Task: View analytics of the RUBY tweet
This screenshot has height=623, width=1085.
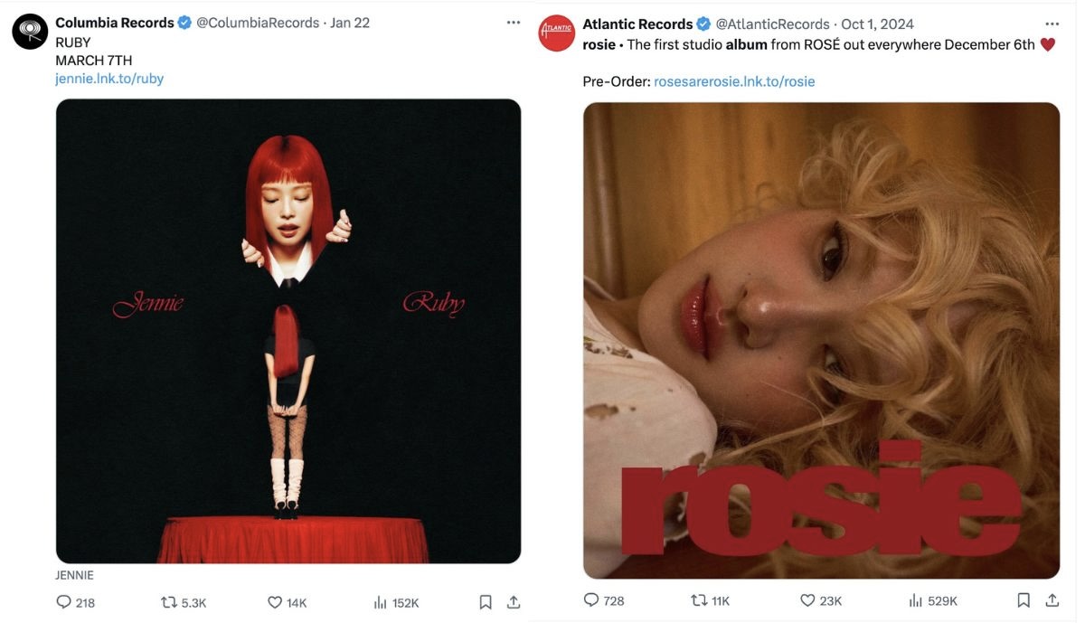Action: [x=381, y=602]
